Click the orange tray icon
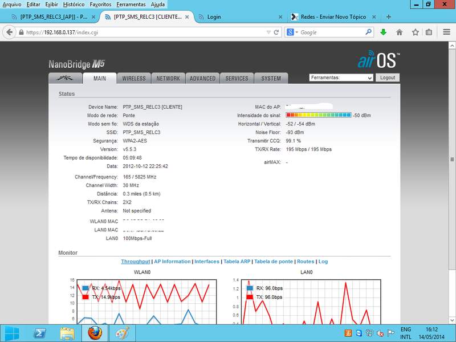Image resolution: width=456 pixels, height=342 pixels. pos(348,333)
